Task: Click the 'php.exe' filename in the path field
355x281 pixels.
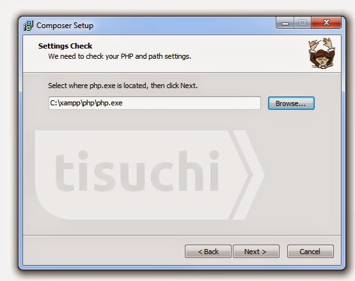Action: (x=110, y=103)
